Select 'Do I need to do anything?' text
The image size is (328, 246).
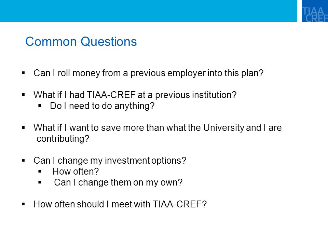coord(102,106)
